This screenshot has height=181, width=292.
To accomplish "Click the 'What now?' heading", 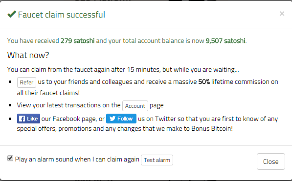I will click(x=28, y=55).
